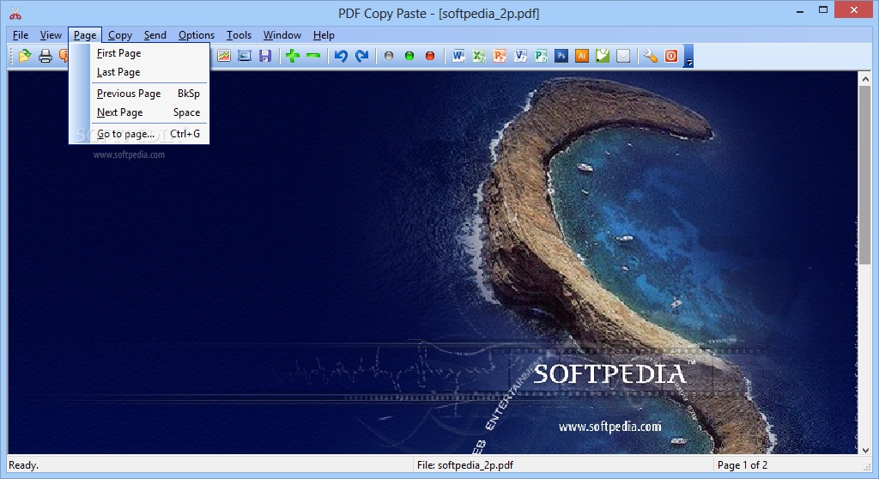Viewport: 879px width, 479px height.
Task: Close the open Page menu
Action: click(85, 35)
